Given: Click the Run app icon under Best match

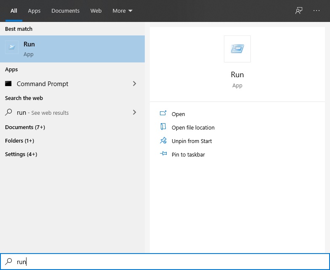Looking at the screenshot, I should point(12,47).
